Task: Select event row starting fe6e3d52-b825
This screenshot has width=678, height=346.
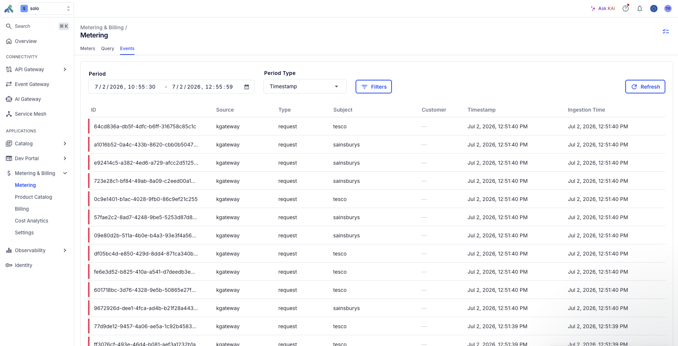Action: coord(377,272)
